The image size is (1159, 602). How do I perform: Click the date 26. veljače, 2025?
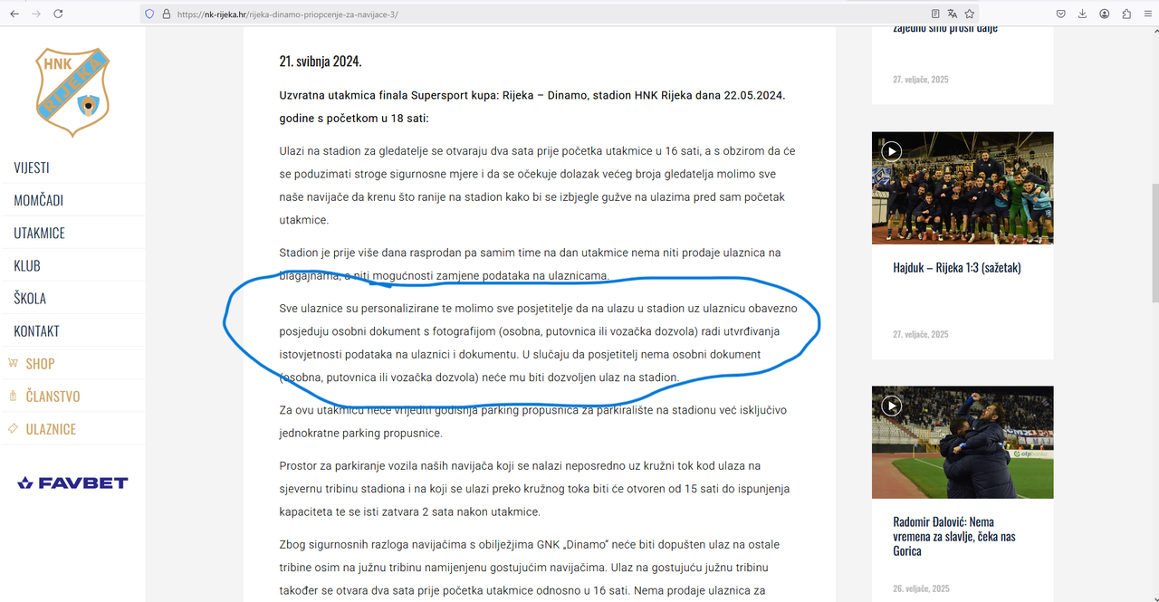(x=921, y=588)
